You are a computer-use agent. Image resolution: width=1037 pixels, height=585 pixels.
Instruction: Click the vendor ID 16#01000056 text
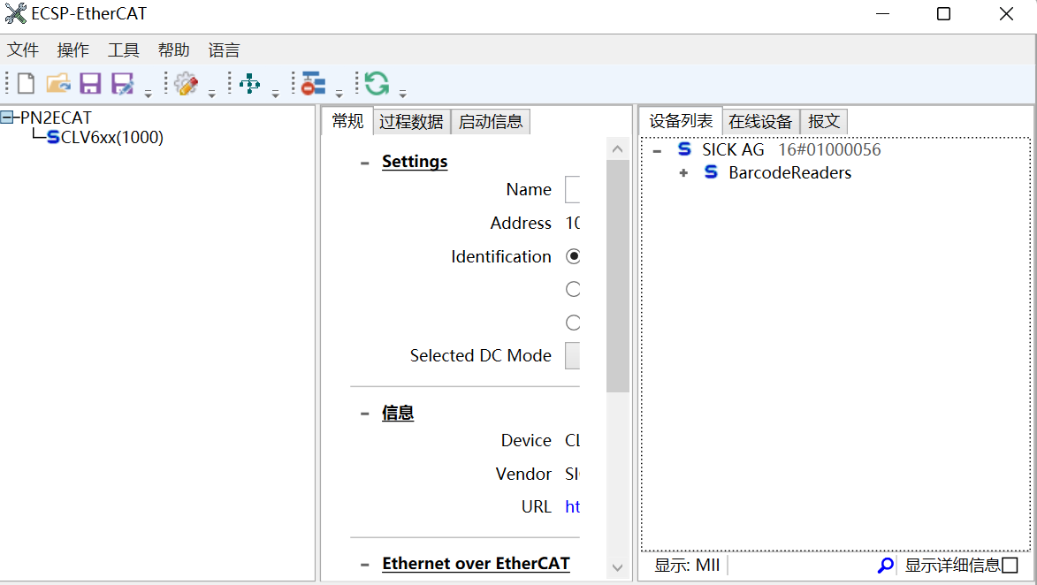point(829,150)
